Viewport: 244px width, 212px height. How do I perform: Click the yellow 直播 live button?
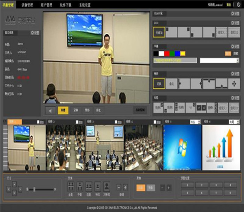point(63,110)
